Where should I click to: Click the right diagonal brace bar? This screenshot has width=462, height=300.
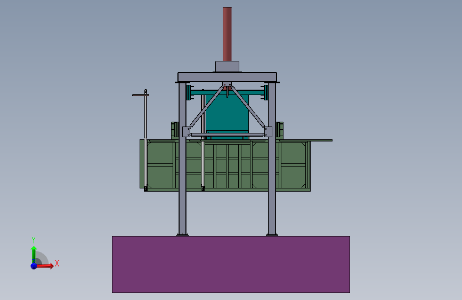[x=248, y=107]
